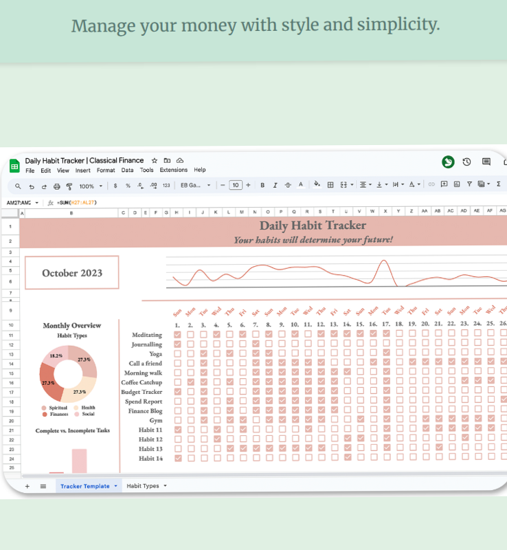
Task: Open the comments panel icon
Action: click(486, 162)
